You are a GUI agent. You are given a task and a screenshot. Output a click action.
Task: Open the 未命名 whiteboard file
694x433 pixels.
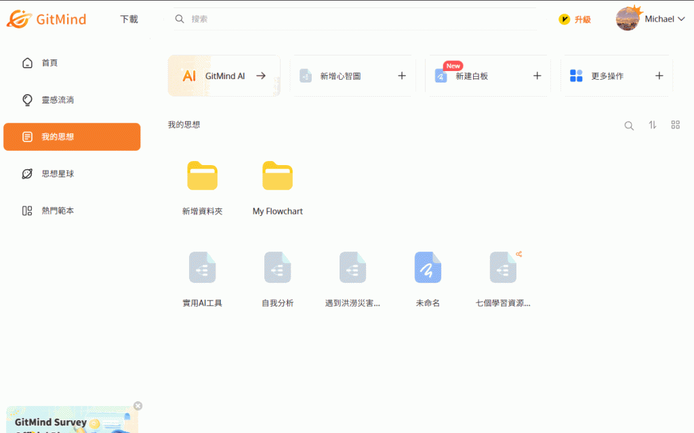pyautogui.click(x=428, y=268)
